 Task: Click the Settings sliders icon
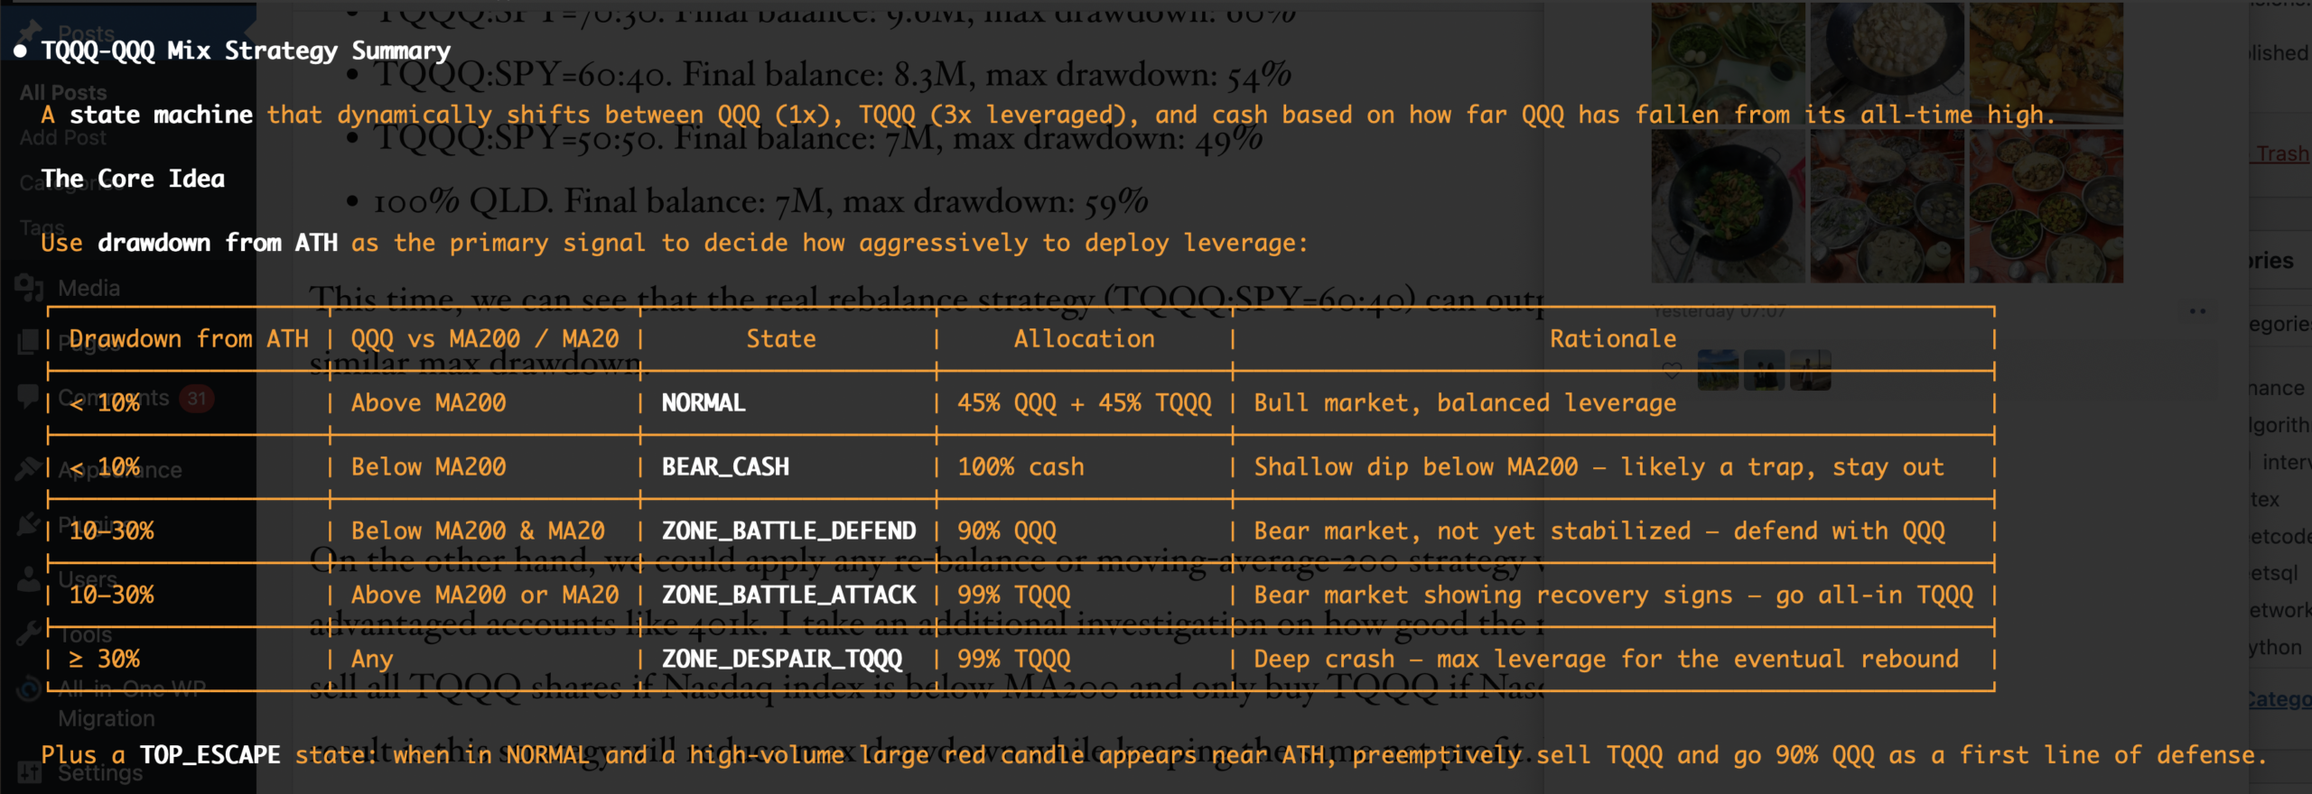tap(29, 772)
